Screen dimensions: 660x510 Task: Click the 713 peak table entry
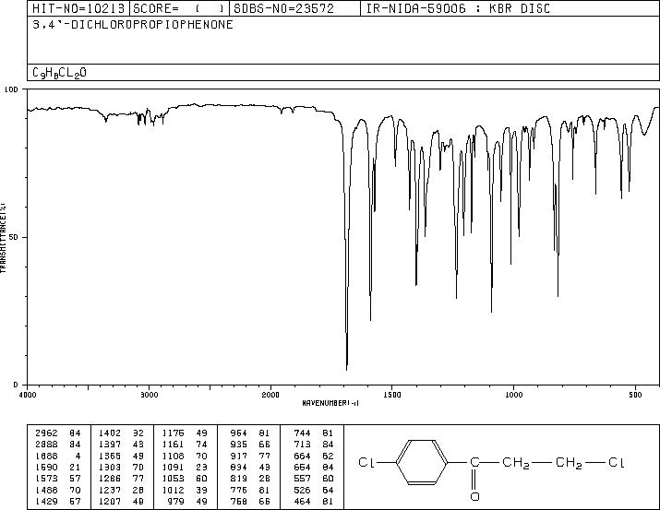[x=314, y=445]
